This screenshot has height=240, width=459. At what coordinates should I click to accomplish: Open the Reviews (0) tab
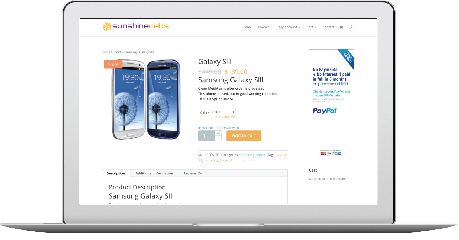coord(193,173)
